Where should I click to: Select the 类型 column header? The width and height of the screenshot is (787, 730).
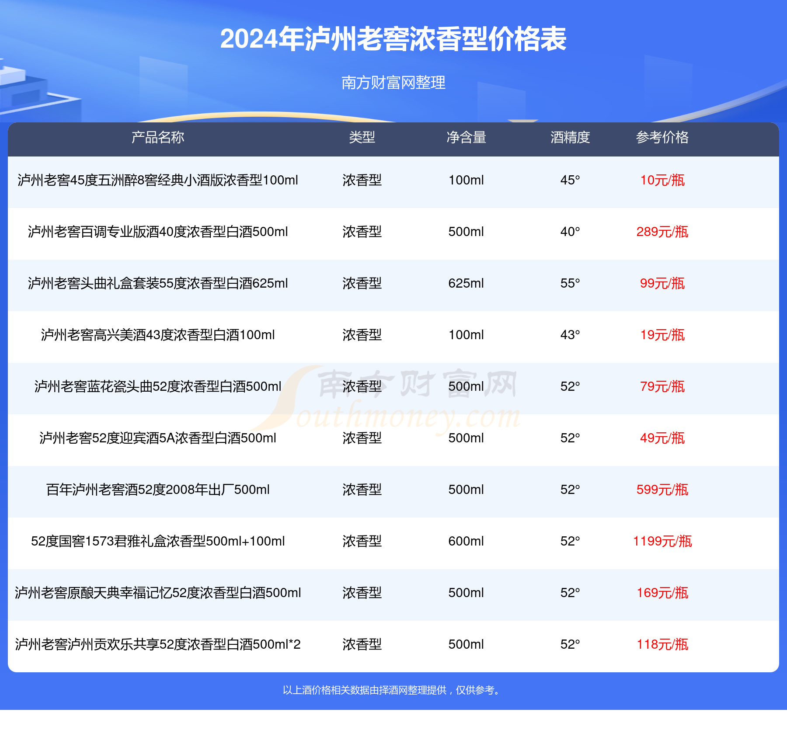[362, 137]
